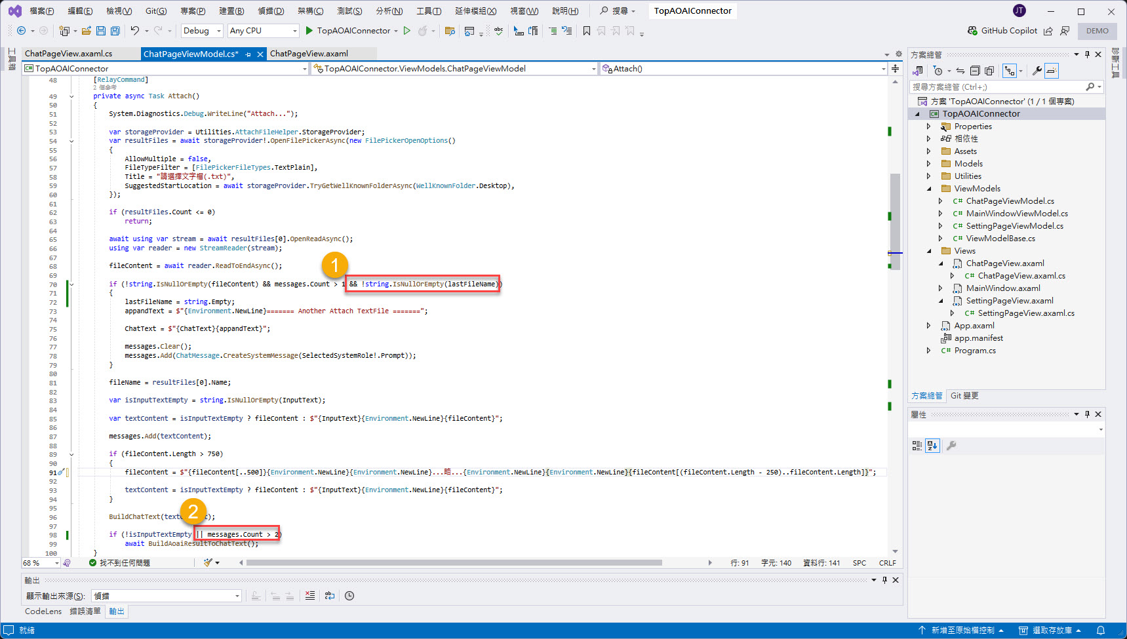Open the ChatPageViewModel class navigation dropdown
The height and width of the screenshot is (639, 1127).
click(x=455, y=69)
